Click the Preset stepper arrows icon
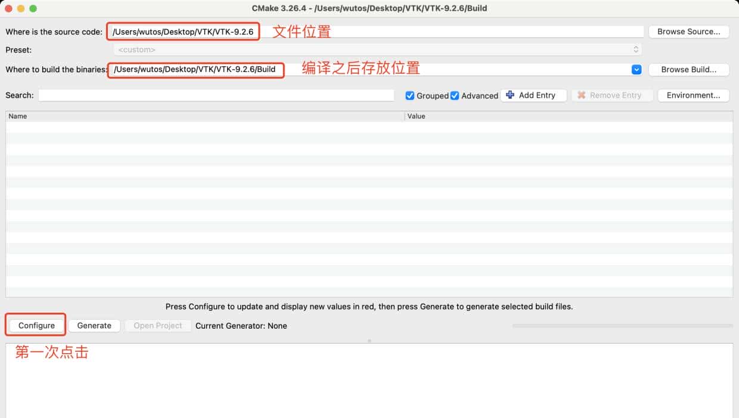 click(636, 49)
